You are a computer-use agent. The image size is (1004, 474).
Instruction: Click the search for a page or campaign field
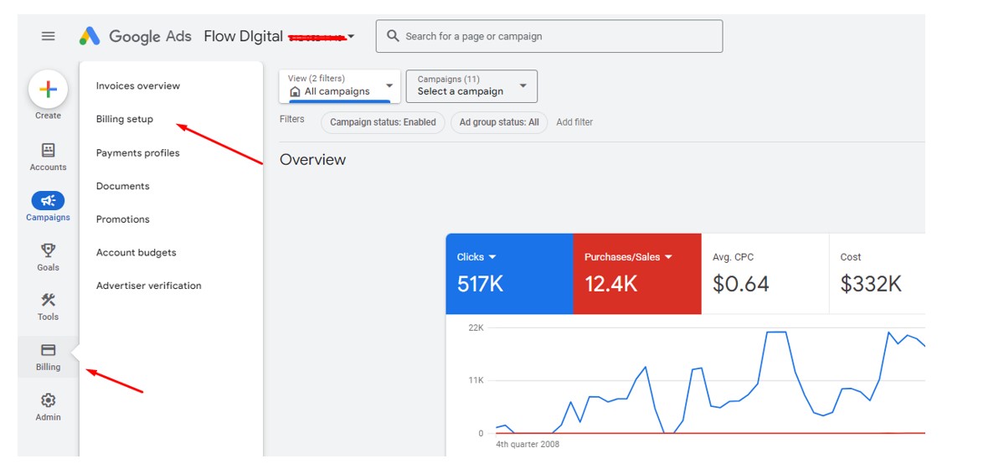click(x=549, y=36)
